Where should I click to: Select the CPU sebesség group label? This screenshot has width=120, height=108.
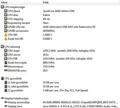12,47
